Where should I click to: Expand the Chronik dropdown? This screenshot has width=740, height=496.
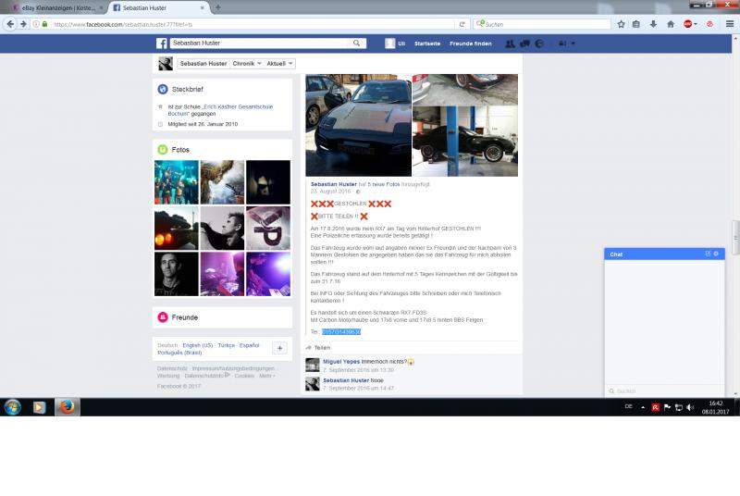(246, 64)
